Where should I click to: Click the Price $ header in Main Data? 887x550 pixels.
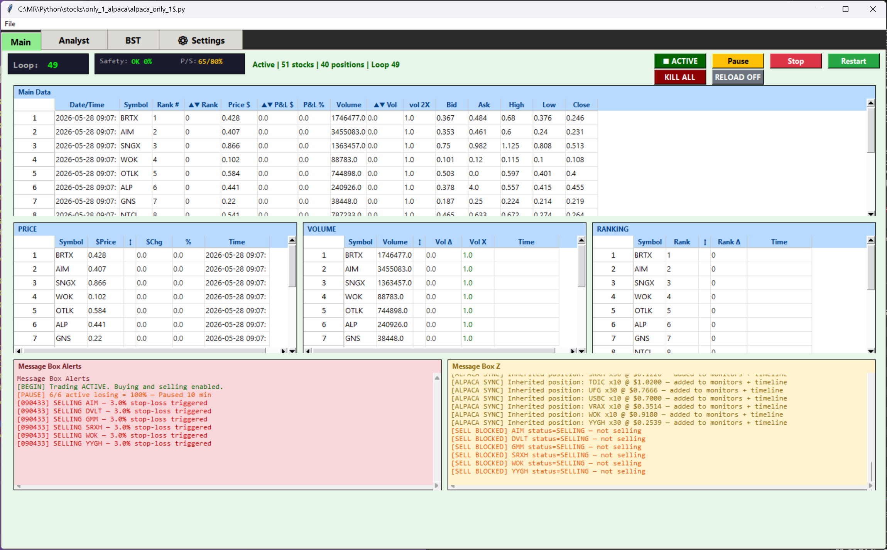click(239, 105)
